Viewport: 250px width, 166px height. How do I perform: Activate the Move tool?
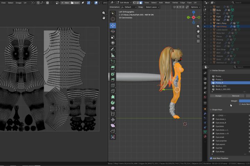coord(113,25)
